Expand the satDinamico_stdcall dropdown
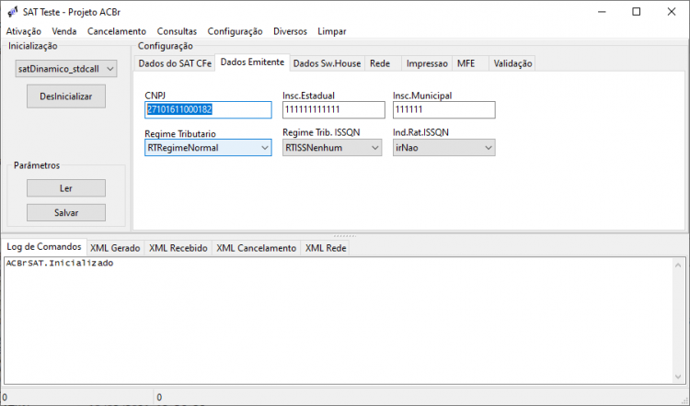 pos(66,69)
